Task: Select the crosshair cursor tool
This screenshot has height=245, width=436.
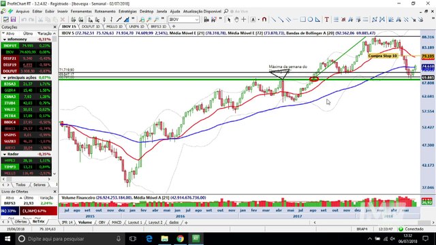Action: tap(244, 20)
